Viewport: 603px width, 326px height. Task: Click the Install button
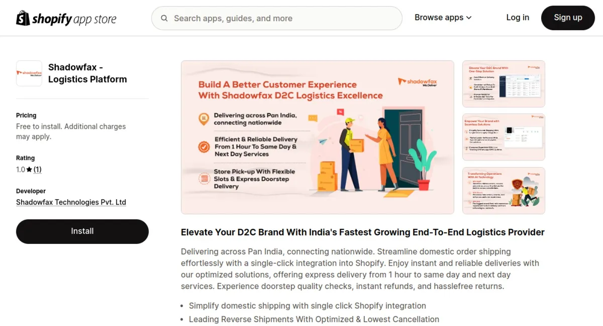click(82, 231)
